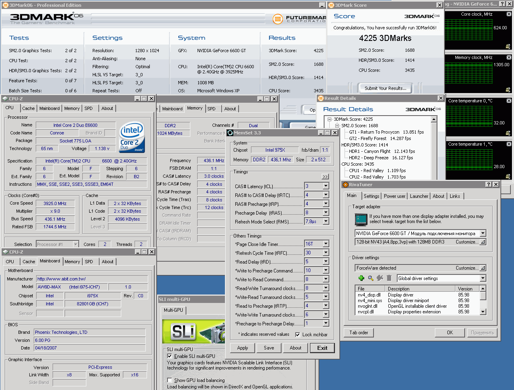
Task: Close the Core temperature 0 graph
Action: point(509,101)
